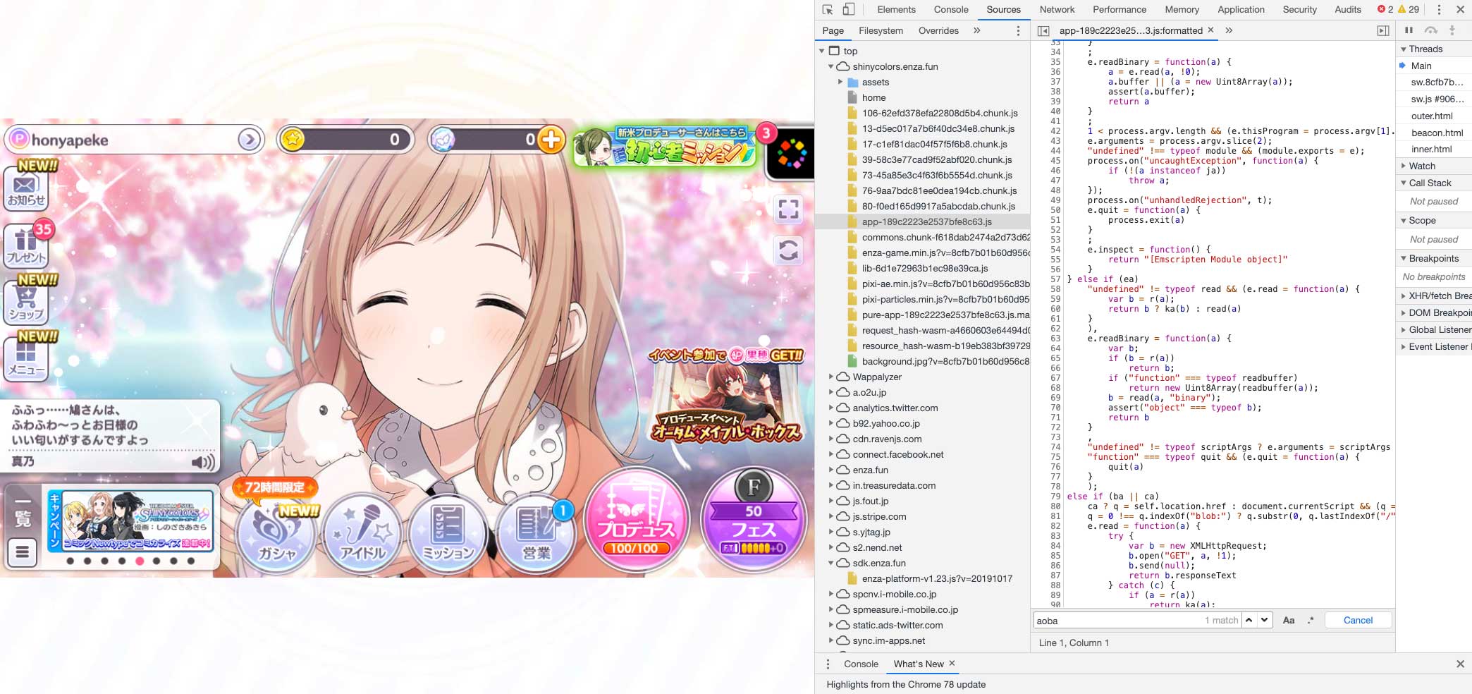Open the DevTools three-dot menu

pos(1439,10)
